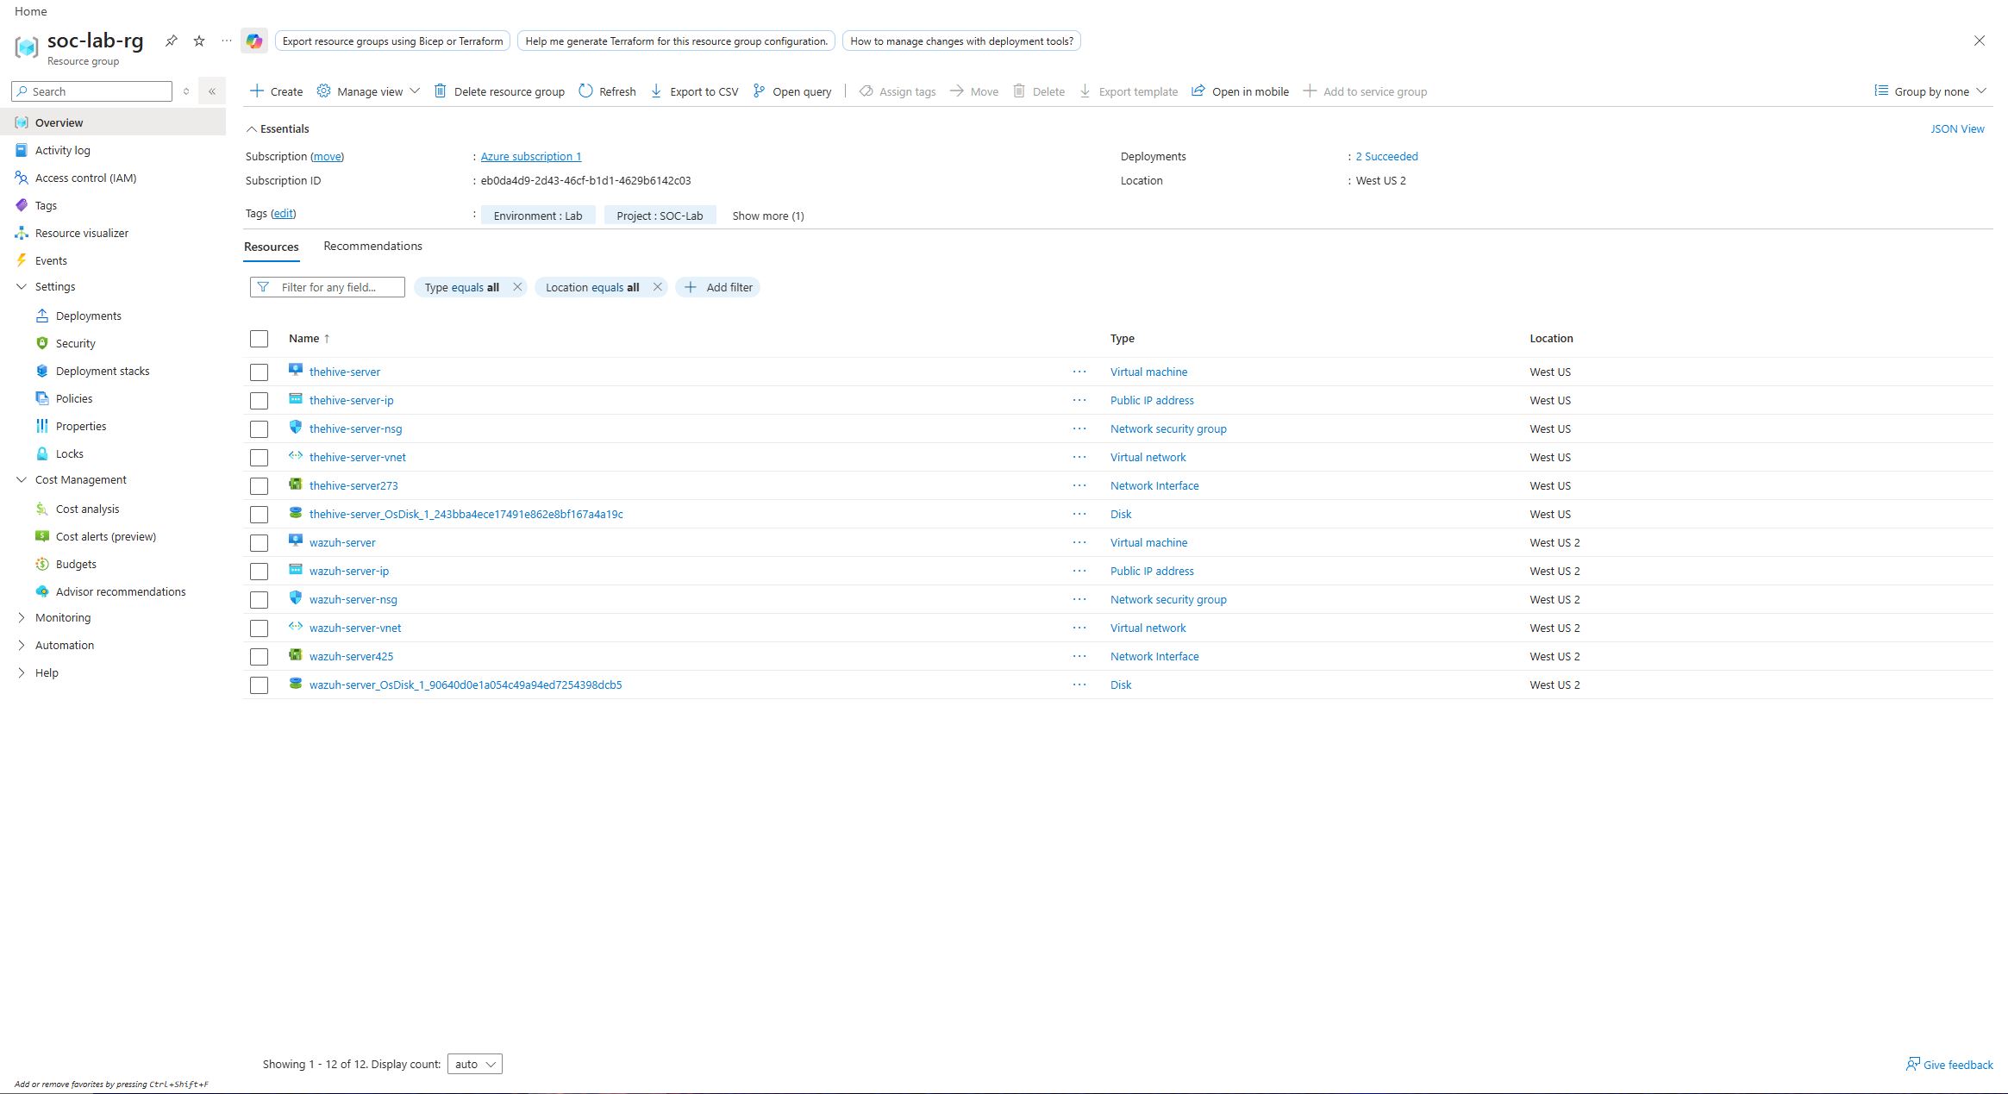The height and width of the screenshot is (1094, 2008).
Task: Open Budgets
Action: [x=76, y=564]
